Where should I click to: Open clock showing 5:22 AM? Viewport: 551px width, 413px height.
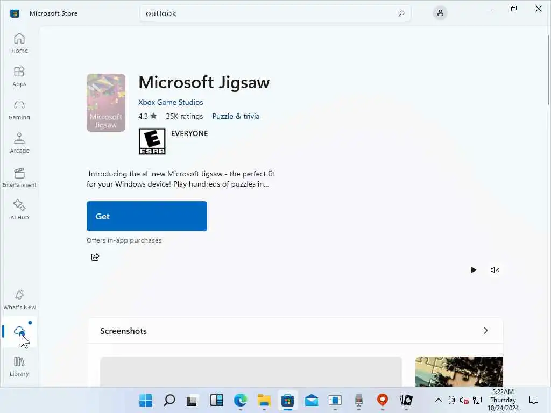(503, 400)
